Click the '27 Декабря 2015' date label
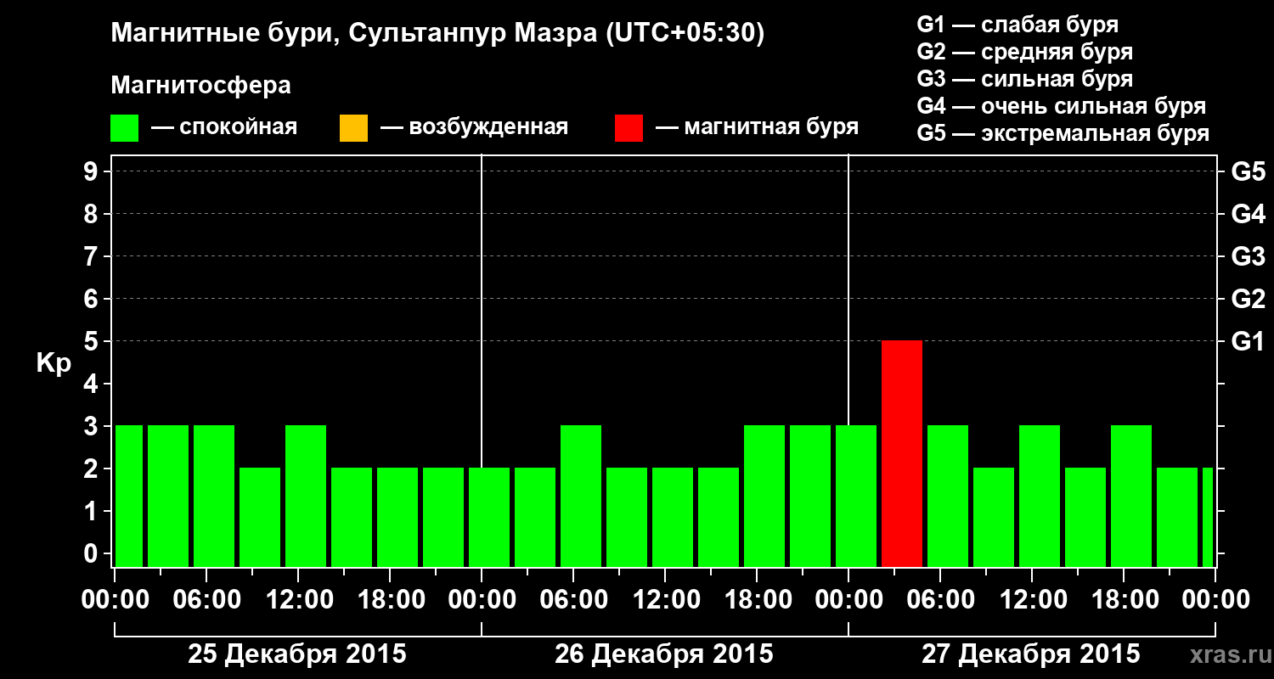 [1031, 654]
